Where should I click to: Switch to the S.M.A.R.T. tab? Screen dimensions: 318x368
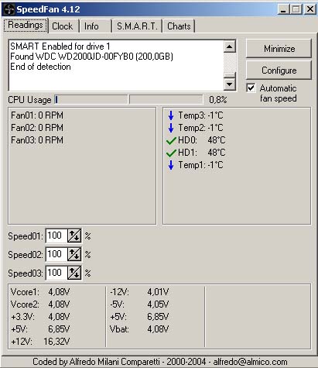137,26
